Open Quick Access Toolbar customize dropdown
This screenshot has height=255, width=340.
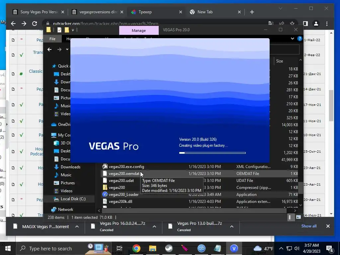coord(73,30)
